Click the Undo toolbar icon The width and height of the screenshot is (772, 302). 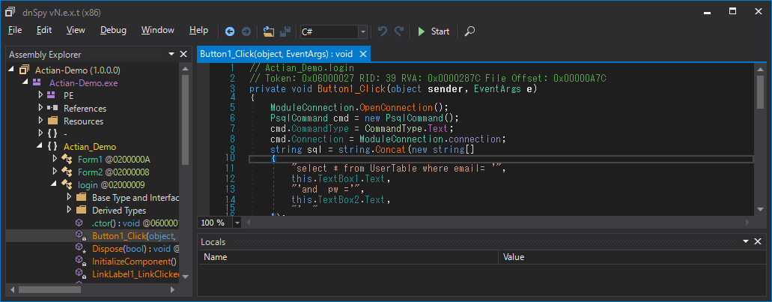coord(383,31)
